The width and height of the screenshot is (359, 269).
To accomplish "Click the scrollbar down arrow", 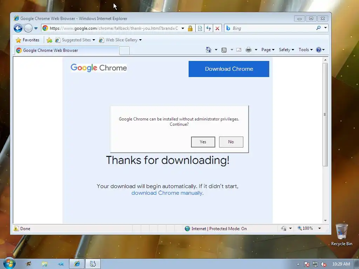I will 325,221.
